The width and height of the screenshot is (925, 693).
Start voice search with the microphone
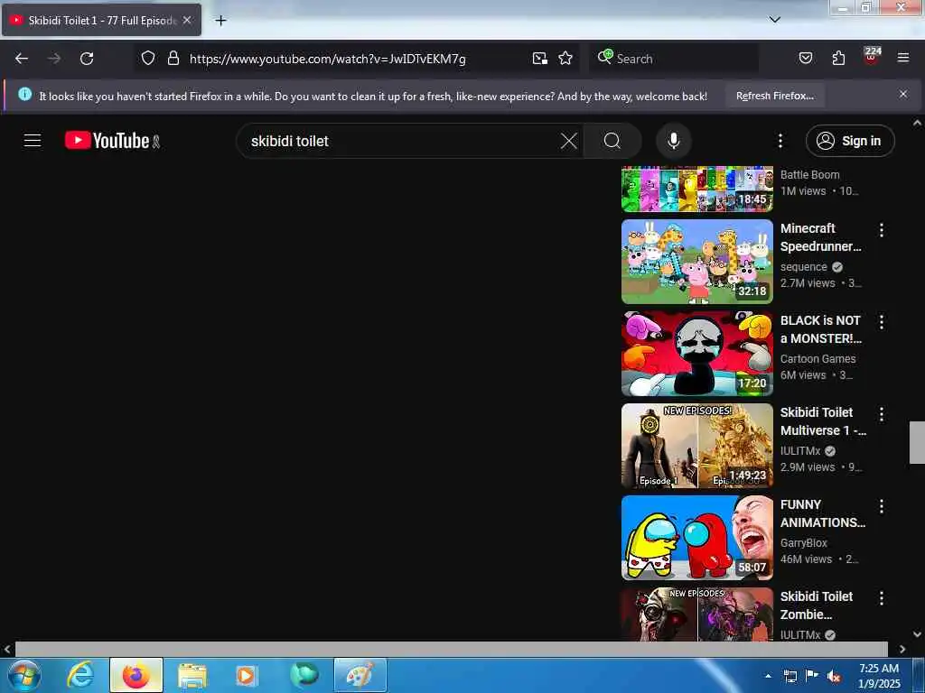(673, 141)
